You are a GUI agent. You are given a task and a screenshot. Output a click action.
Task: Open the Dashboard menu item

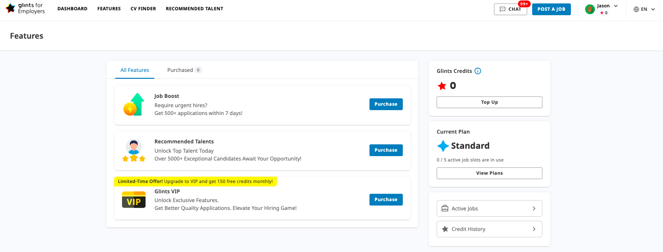(x=73, y=9)
